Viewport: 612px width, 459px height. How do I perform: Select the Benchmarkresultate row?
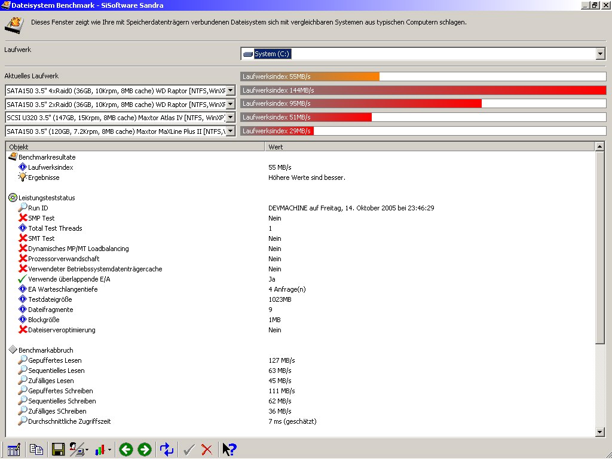point(301,157)
